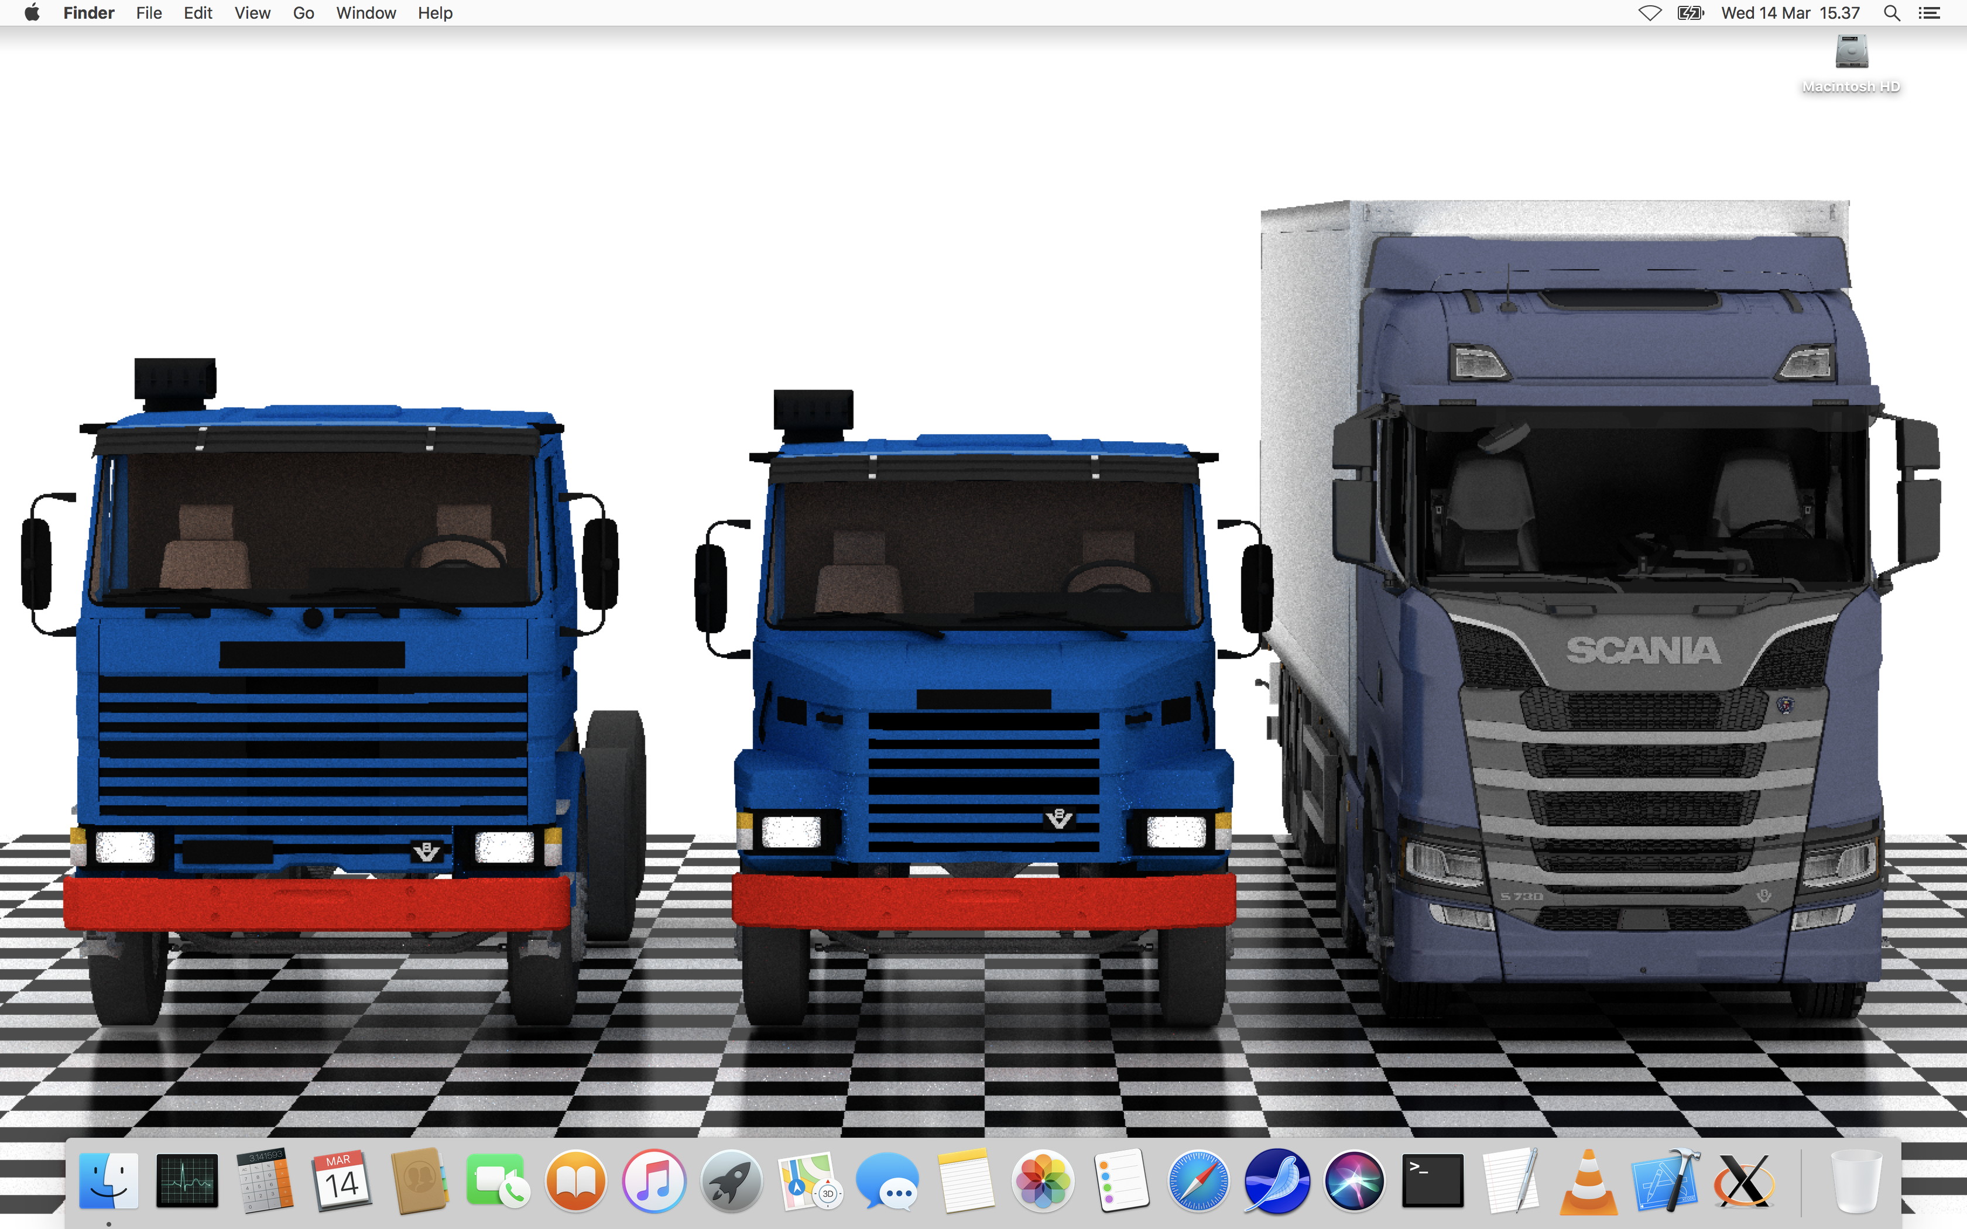
Task: Select the Macintosh HD desktop drive
Action: click(1852, 63)
